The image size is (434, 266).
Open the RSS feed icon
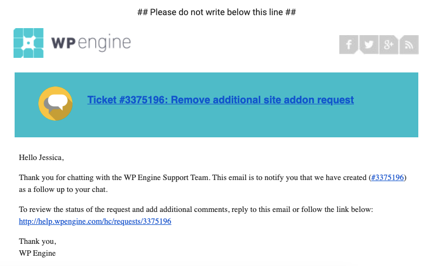[409, 44]
